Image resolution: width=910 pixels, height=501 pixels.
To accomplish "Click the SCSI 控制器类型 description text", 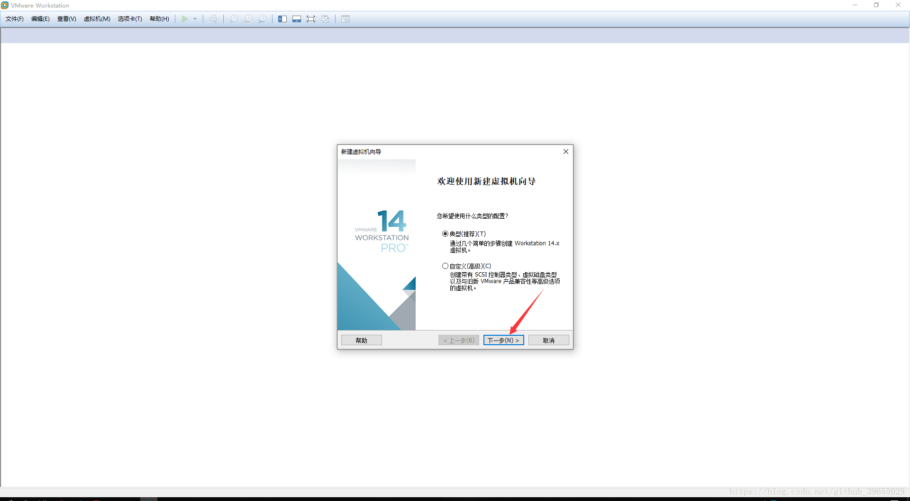I will coord(505,281).
